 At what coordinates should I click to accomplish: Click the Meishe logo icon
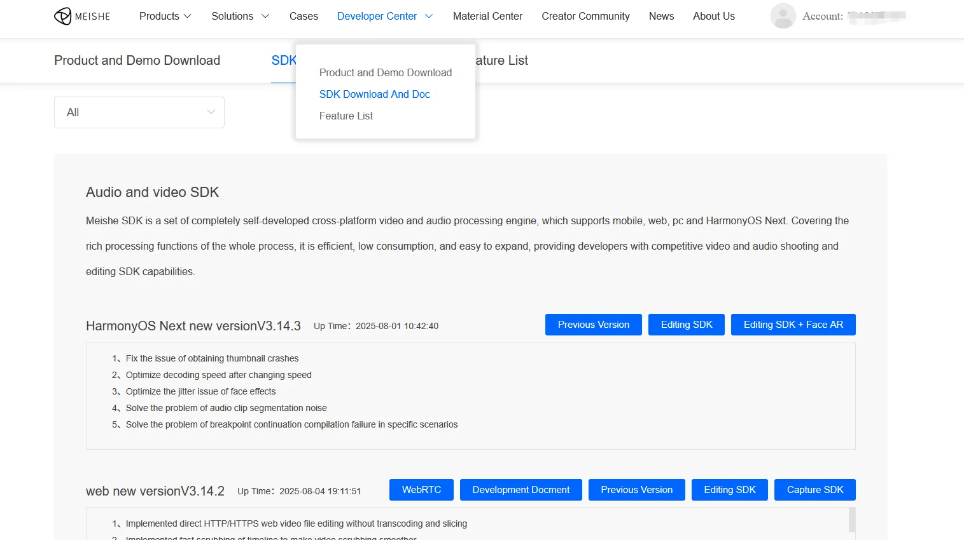click(63, 17)
